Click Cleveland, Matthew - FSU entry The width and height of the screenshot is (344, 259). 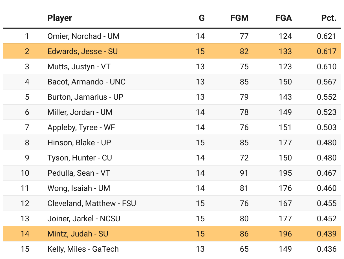[x=92, y=204]
